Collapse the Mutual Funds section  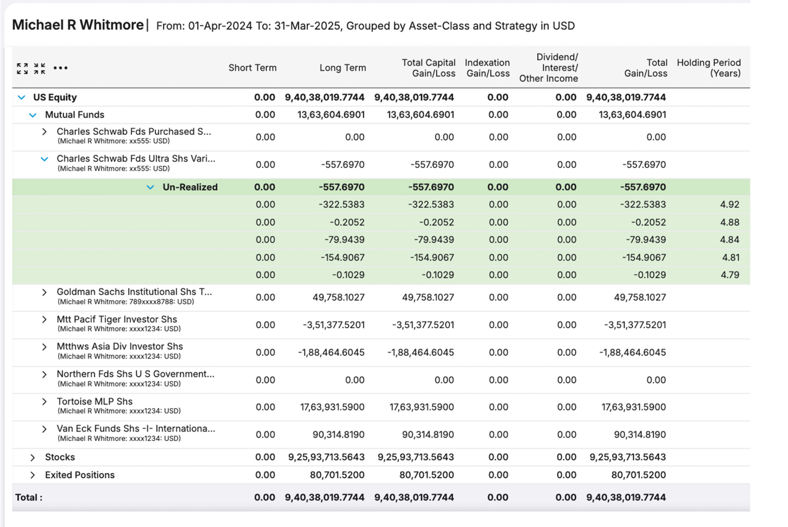pyautogui.click(x=33, y=114)
